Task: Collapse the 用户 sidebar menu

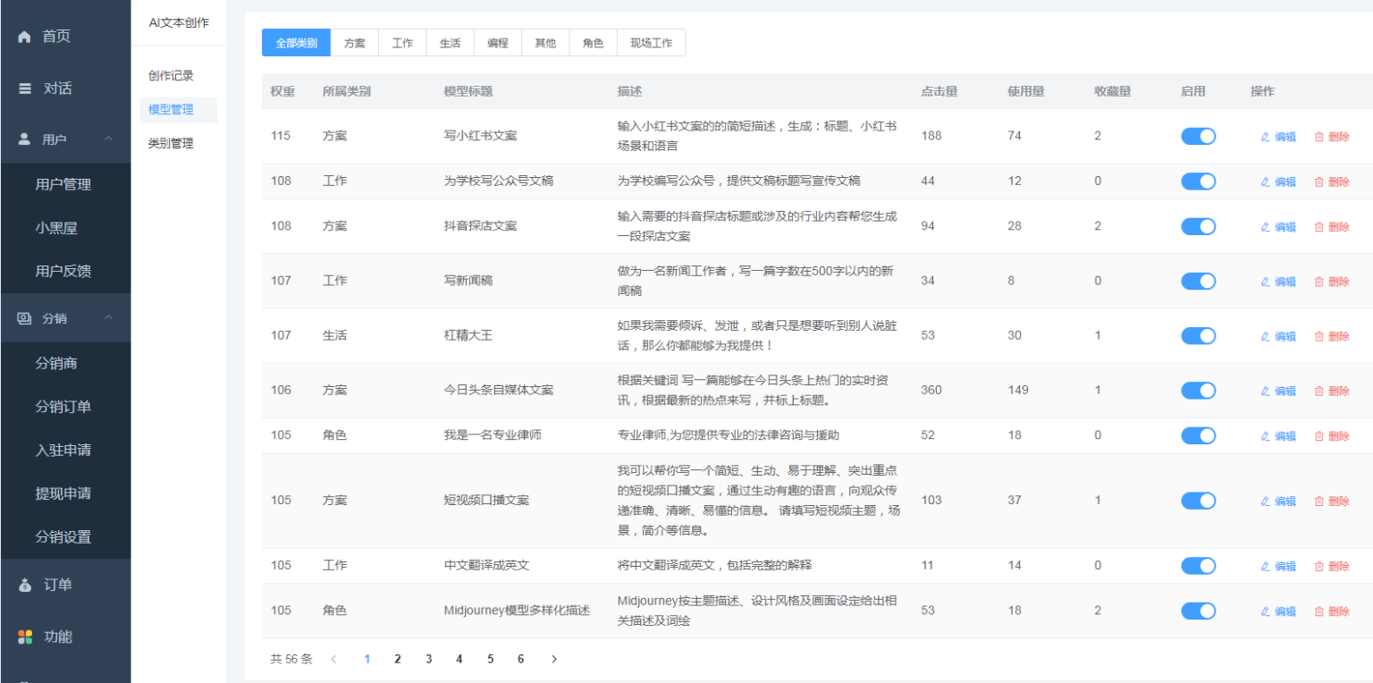Action: pyautogui.click(x=109, y=139)
